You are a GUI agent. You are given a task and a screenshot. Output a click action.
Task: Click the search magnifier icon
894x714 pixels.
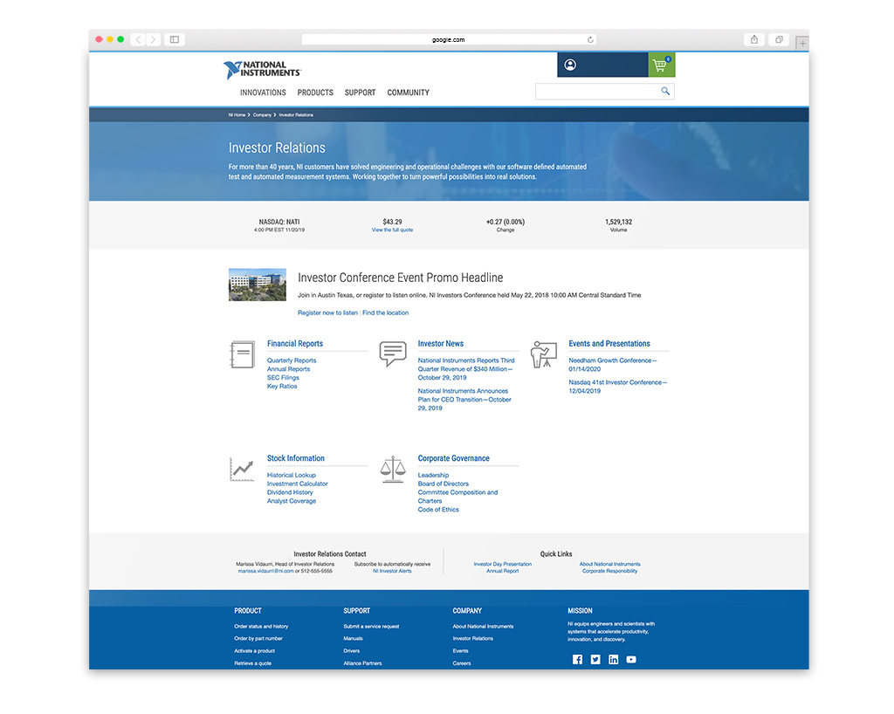click(x=665, y=92)
